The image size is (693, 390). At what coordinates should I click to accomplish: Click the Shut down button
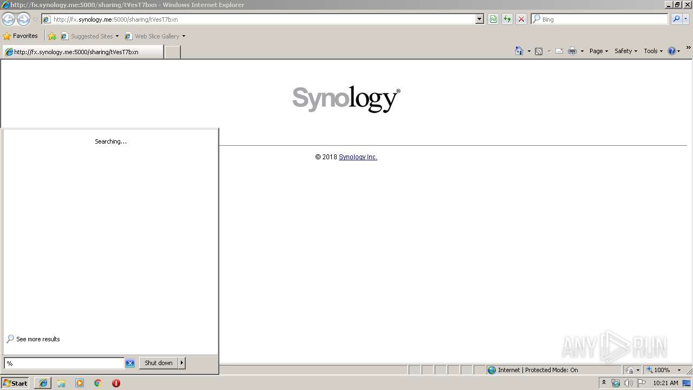coord(159,363)
